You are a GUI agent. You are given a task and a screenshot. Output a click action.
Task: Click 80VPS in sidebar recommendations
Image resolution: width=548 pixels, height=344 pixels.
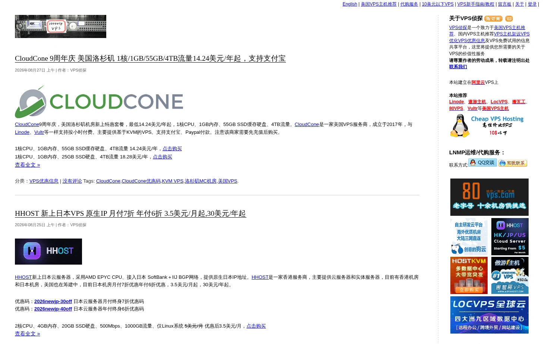tap(456, 108)
